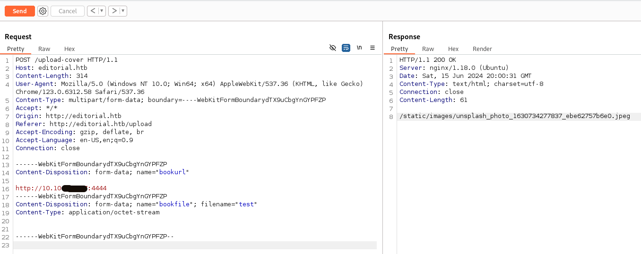The image size is (641, 254).
Task: Toggle the crossed-out eye visibility icon
Action: click(332, 48)
